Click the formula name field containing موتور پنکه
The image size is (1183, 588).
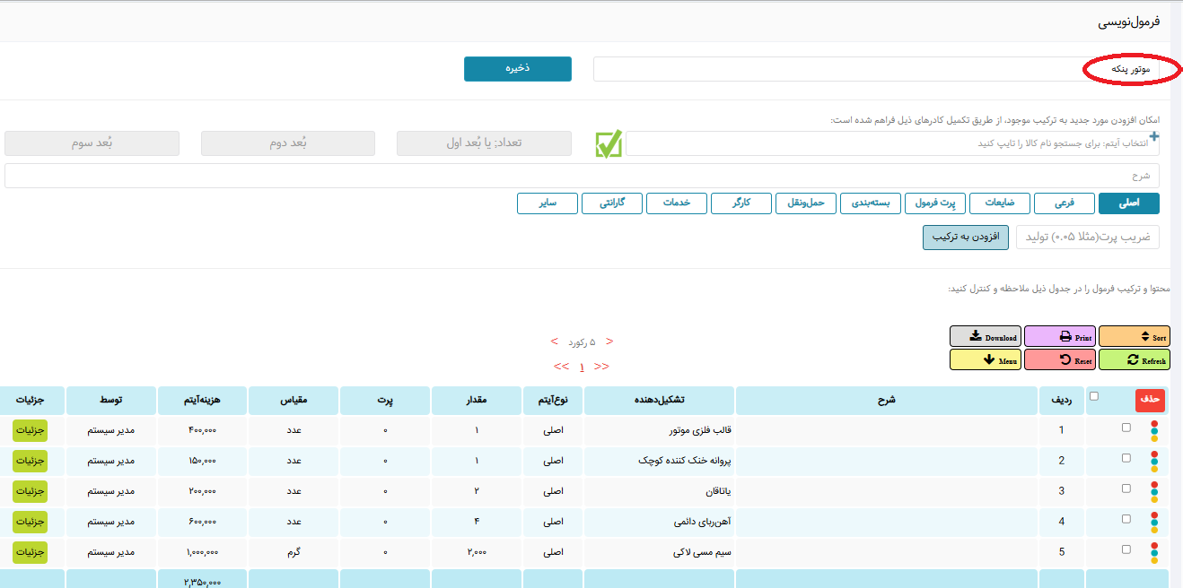coord(876,69)
